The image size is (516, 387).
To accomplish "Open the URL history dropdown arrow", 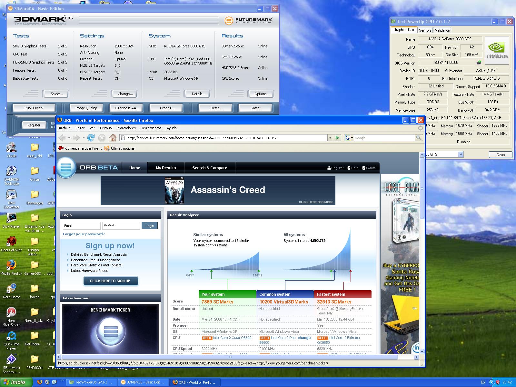I will tap(330, 138).
